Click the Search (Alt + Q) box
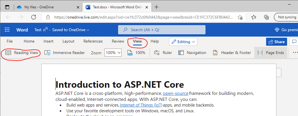 tap(162, 30)
